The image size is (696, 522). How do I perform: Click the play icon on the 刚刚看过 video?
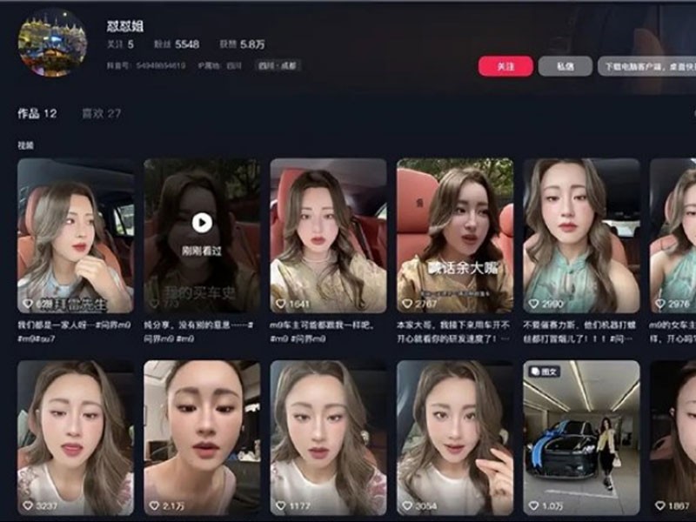pyautogui.click(x=202, y=223)
